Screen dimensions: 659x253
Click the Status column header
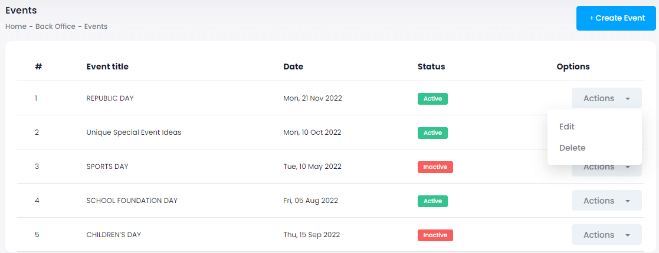pyautogui.click(x=431, y=66)
